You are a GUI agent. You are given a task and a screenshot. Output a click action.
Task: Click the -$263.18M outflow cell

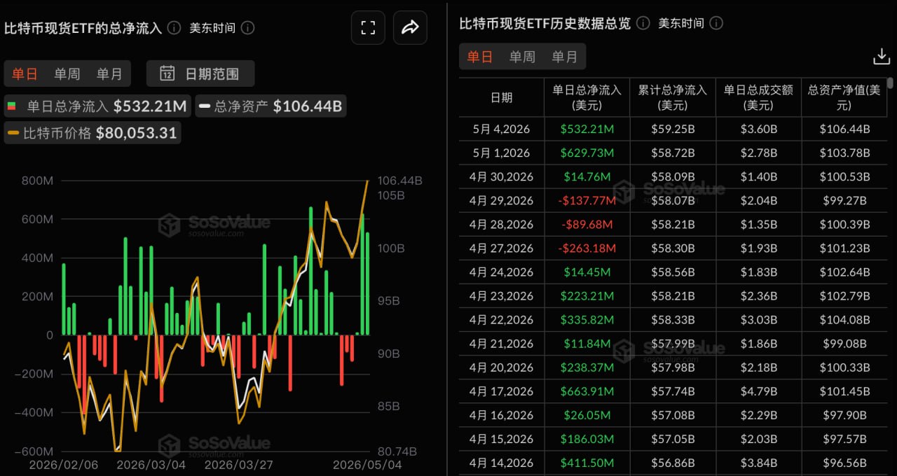tap(587, 248)
